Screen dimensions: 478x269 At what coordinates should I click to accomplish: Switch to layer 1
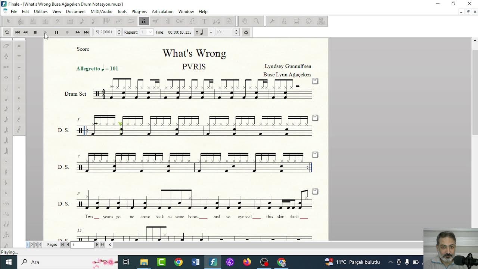click(x=28, y=245)
